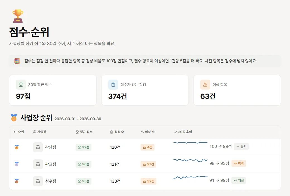The image size is (290, 196).
Task: Select the 강남점 store name
Action: coord(50,147)
